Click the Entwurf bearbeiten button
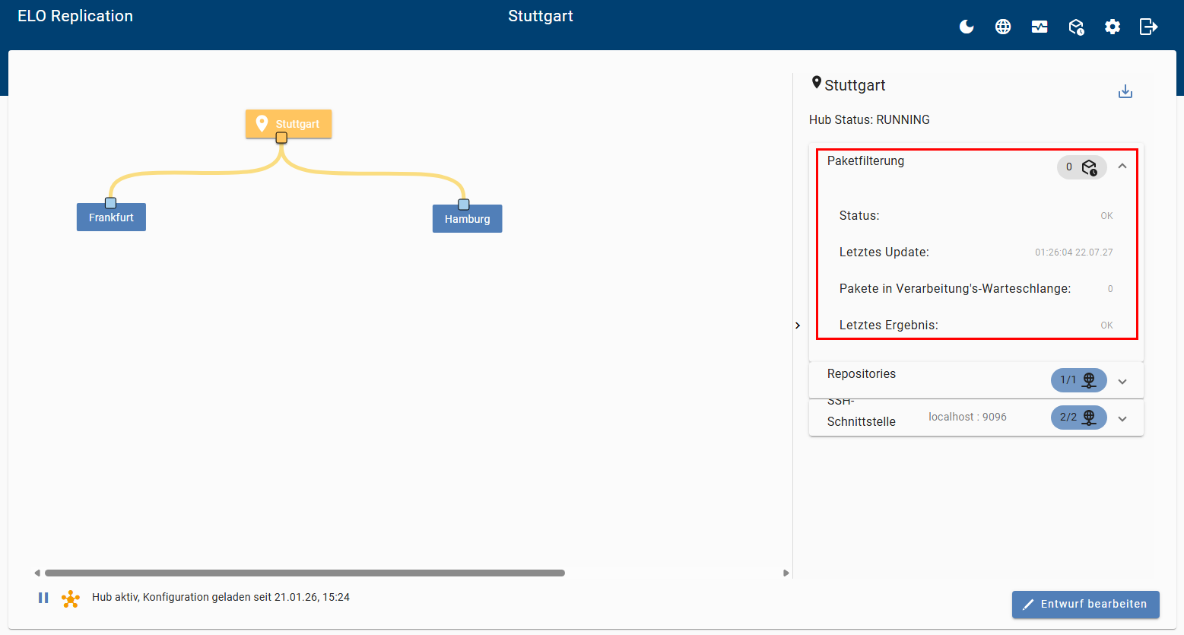Image resolution: width=1184 pixels, height=635 pixels. [1085, 604]
